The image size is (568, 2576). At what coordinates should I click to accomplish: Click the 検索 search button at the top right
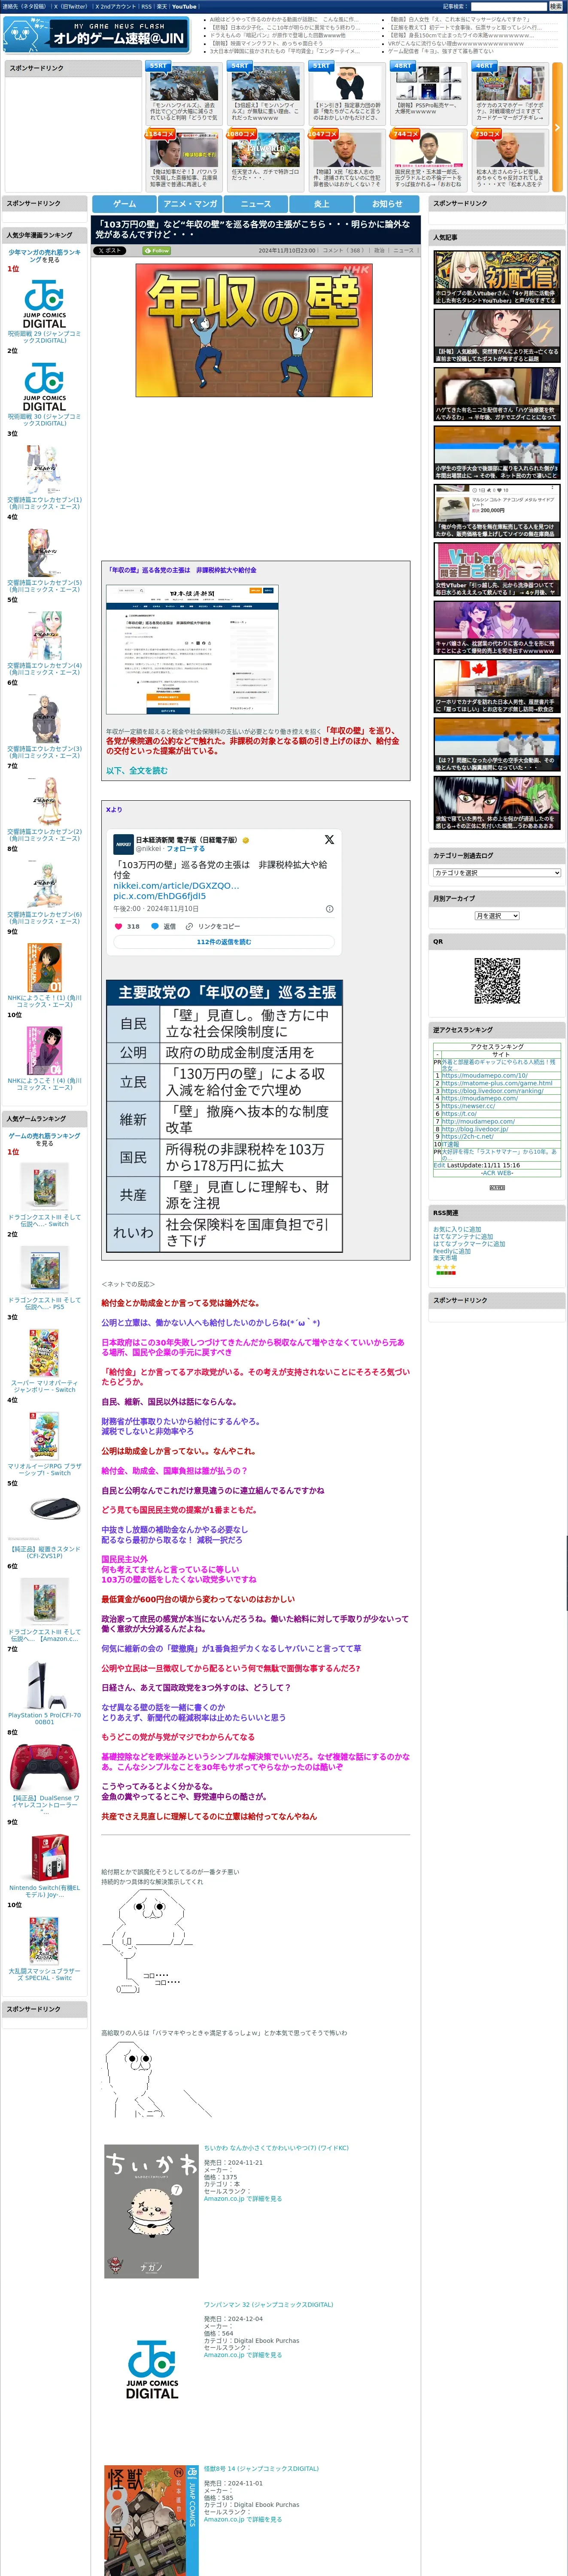(555, 6)
